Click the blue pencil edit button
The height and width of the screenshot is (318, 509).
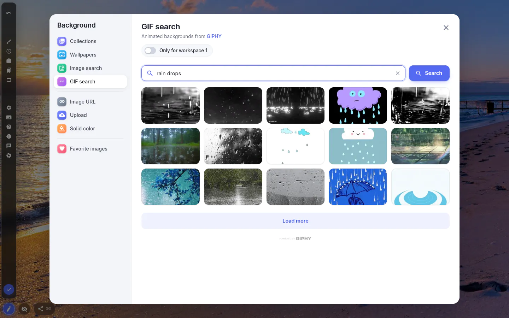pos(9,309)
